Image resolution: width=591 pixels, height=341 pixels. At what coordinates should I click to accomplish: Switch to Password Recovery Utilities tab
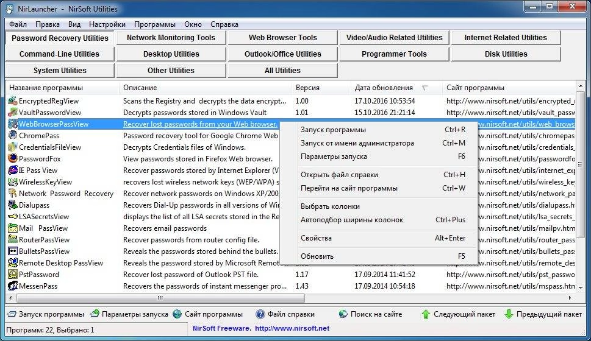pos(60,38)
